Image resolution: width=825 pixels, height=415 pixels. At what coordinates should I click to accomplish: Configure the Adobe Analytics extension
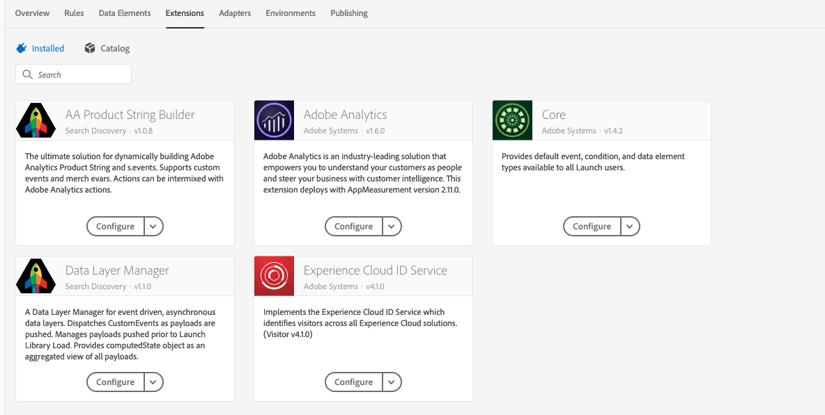coord(353,227)
